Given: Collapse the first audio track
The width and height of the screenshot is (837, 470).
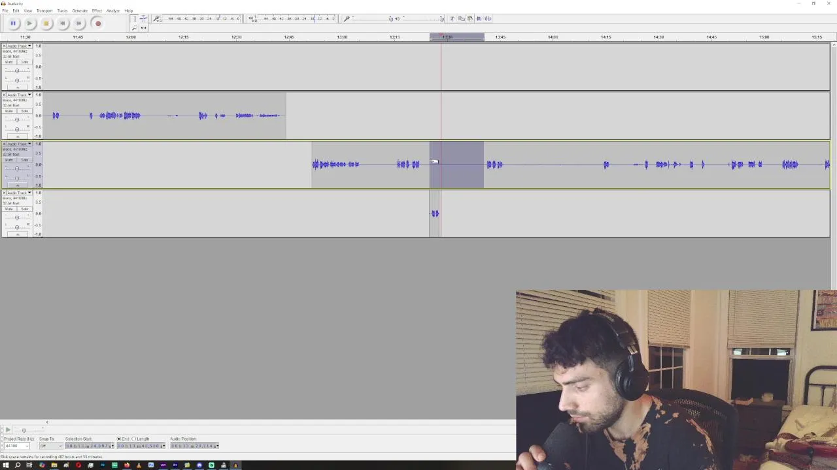Looking at the screenshot, I should [x=18, y=87].
